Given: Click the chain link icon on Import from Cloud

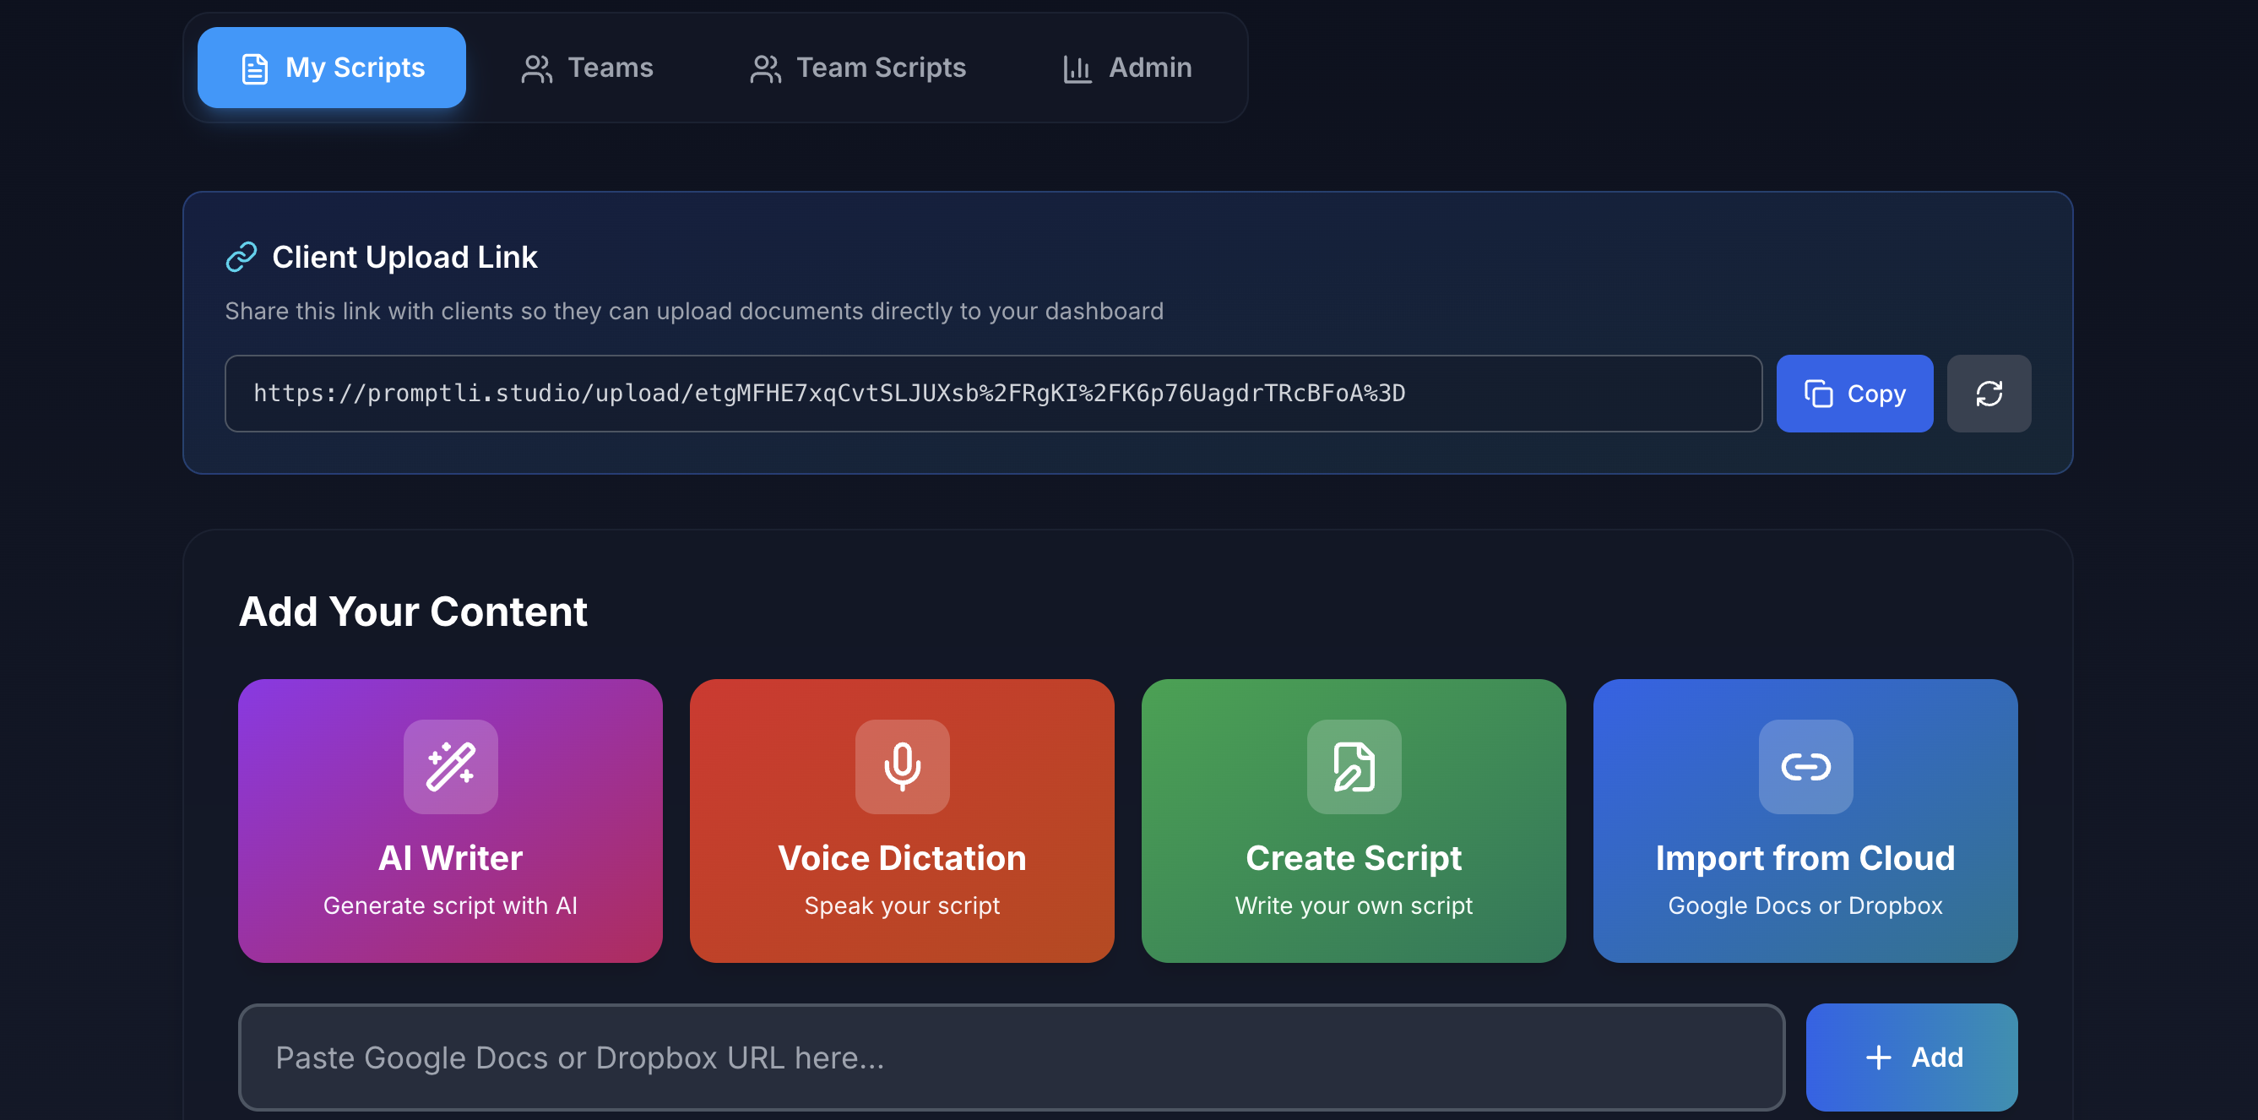Looking at the screenshot, I should click(x=1805, y=768).
